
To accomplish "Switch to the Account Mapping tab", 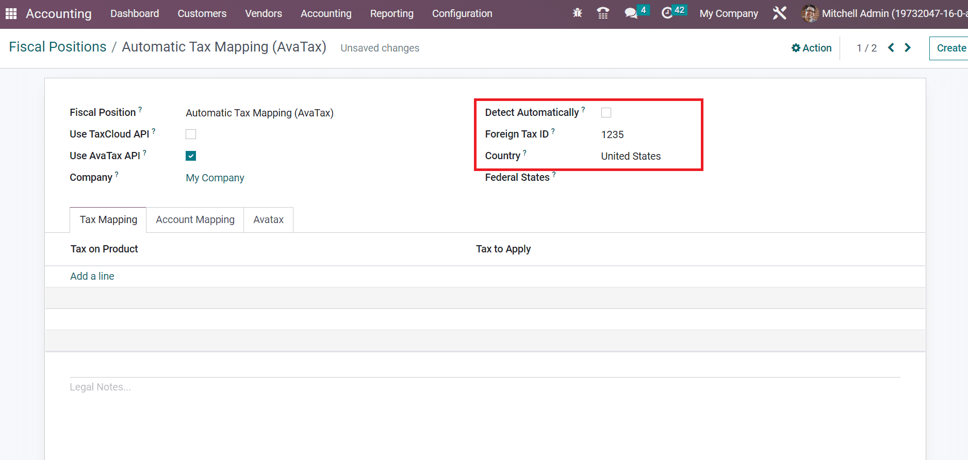I will pos(195,220).
